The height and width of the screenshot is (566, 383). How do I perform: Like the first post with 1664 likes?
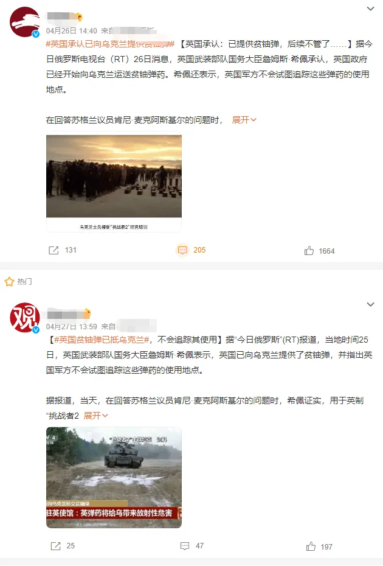point(309,251)
